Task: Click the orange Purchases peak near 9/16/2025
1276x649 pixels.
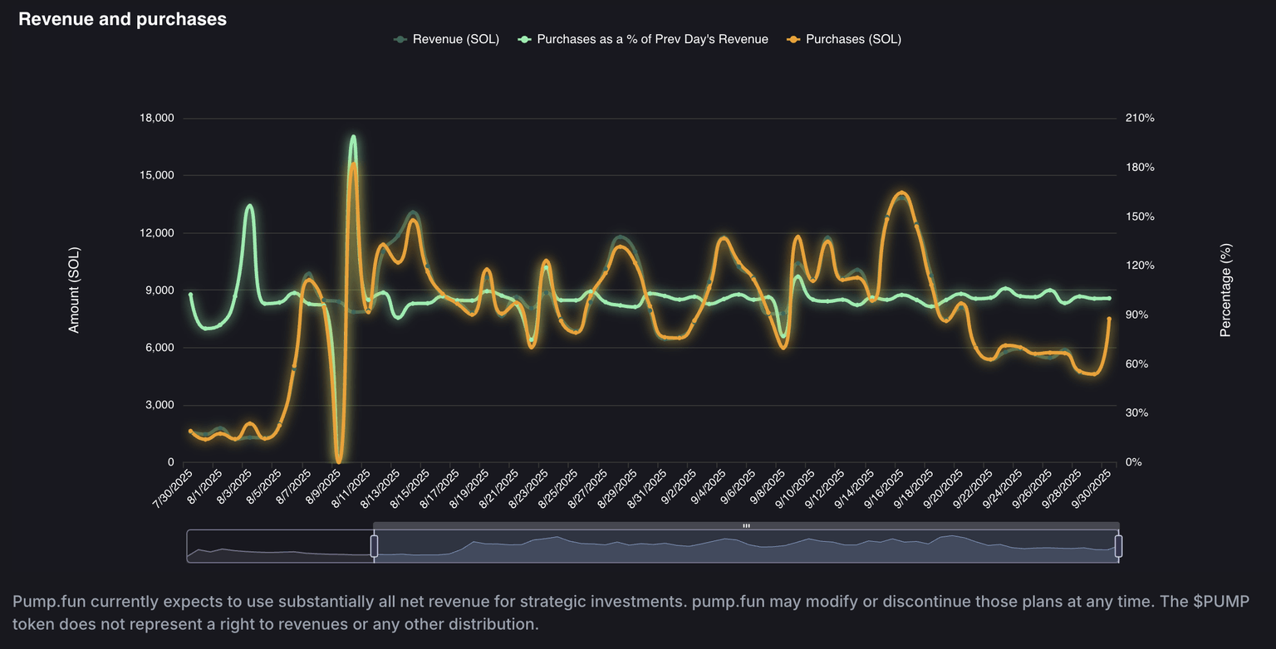Action: [x=902, y=193]
